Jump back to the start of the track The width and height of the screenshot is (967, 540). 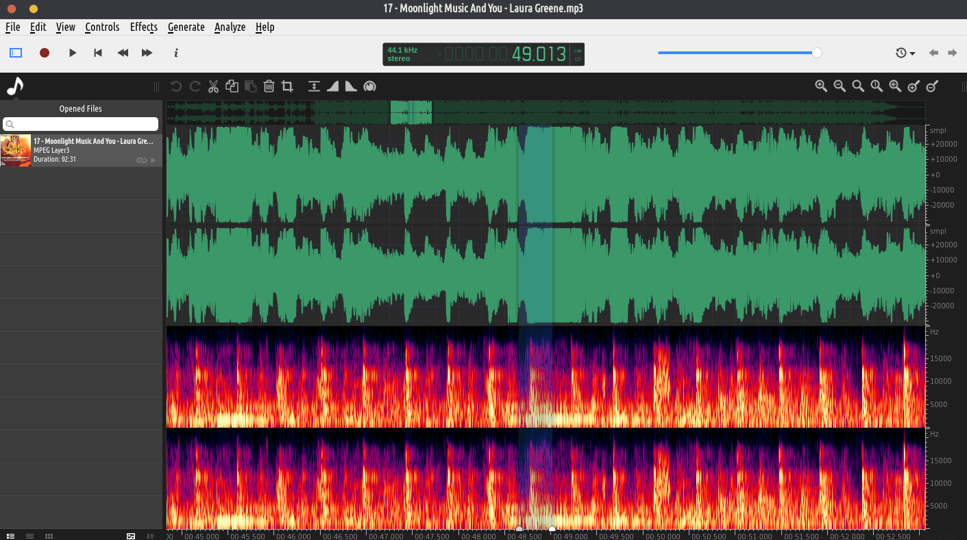98,53
